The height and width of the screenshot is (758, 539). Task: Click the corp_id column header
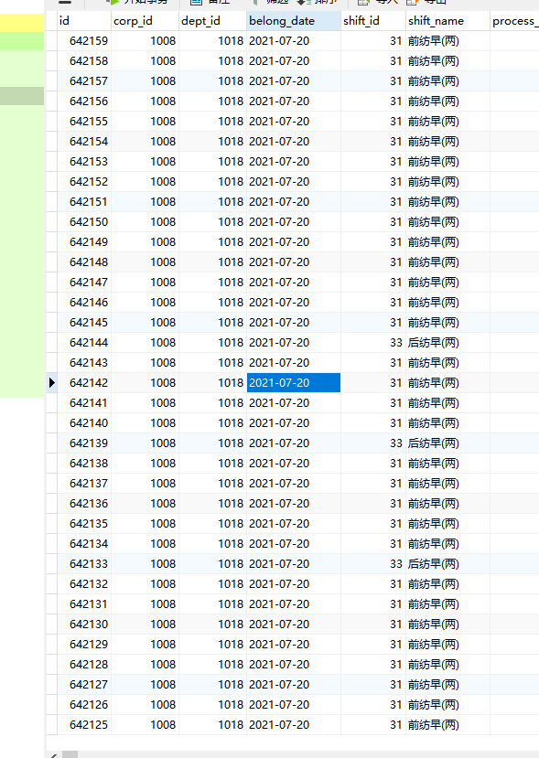click(145, 21)
